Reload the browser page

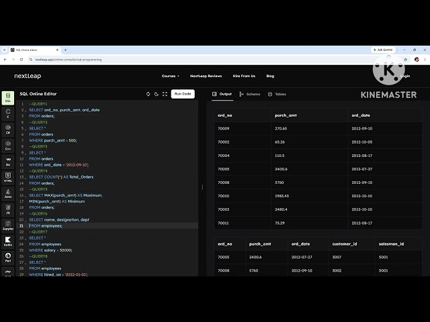tap(21, 60)
